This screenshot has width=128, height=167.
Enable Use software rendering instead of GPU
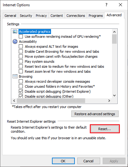[x=21, y=37]
